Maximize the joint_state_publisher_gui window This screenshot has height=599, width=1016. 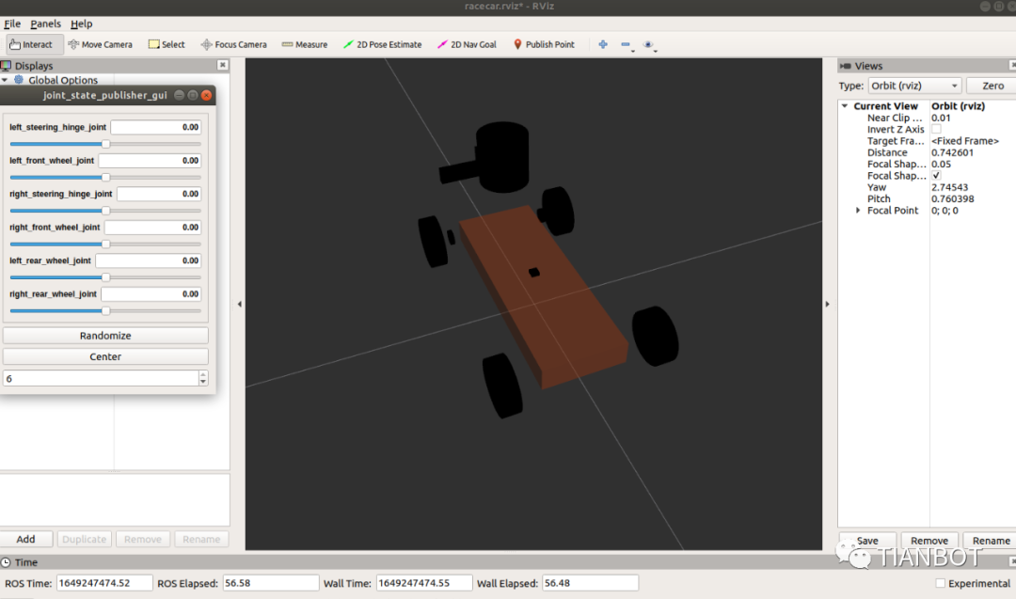point(193,95)
